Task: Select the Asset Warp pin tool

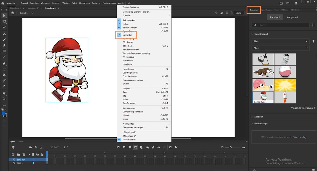Action: click(x=4, y=86)
